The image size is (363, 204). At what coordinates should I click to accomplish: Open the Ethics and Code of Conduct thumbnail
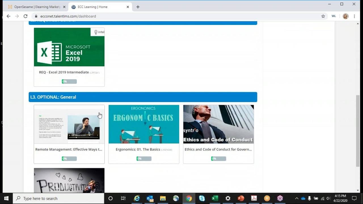pyautogui.click(x=218, y=124)
